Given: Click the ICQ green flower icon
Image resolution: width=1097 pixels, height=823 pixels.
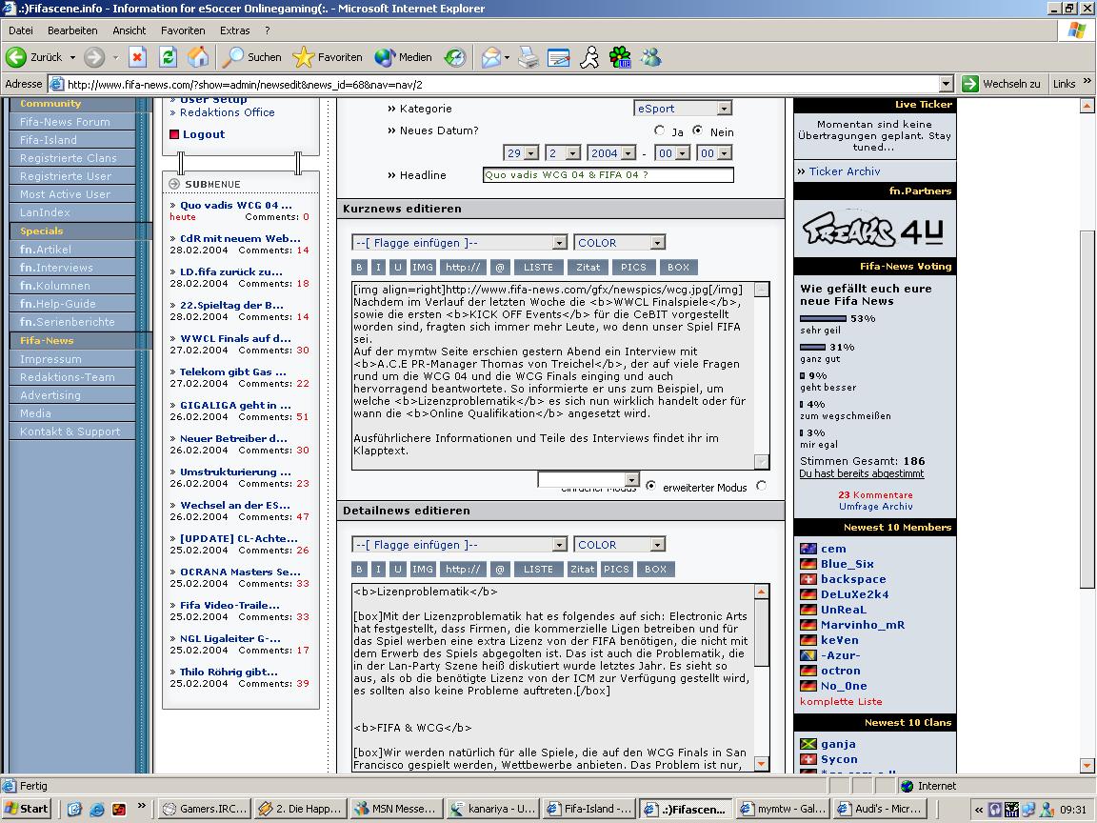Looking at the screenshot, I should tap(620, 57).
